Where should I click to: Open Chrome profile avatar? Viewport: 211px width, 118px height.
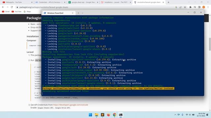click(204, 7)
